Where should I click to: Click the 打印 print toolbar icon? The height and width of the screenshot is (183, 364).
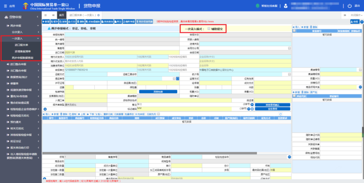tap(72, 22)
